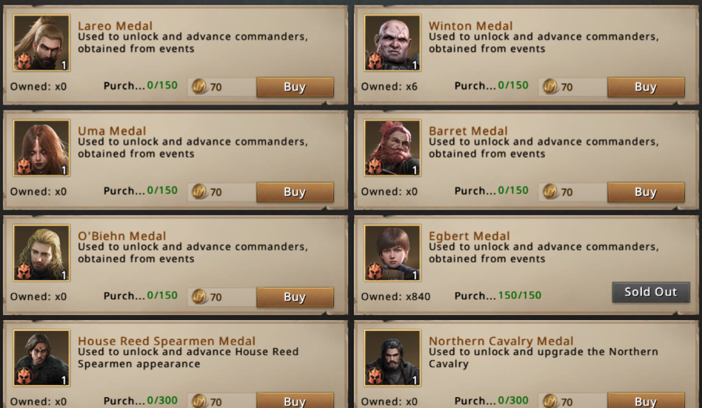Tap the Barret Medal red-bearded portrait
This screenshot has height=408, width=702.
click(x=392, y=148)
